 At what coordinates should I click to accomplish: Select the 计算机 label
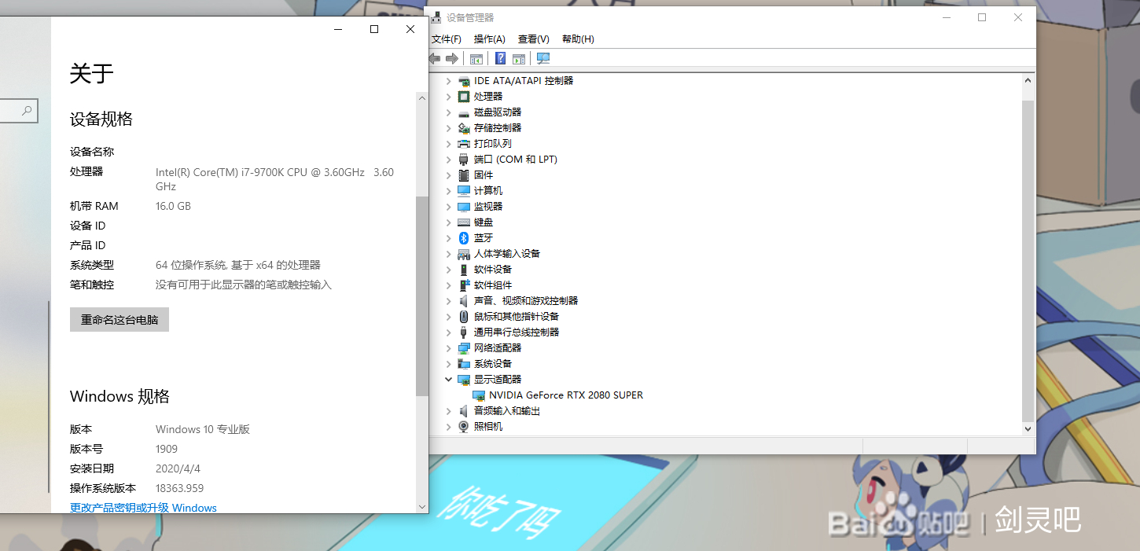pyautogui.click(x=488, y=191)
